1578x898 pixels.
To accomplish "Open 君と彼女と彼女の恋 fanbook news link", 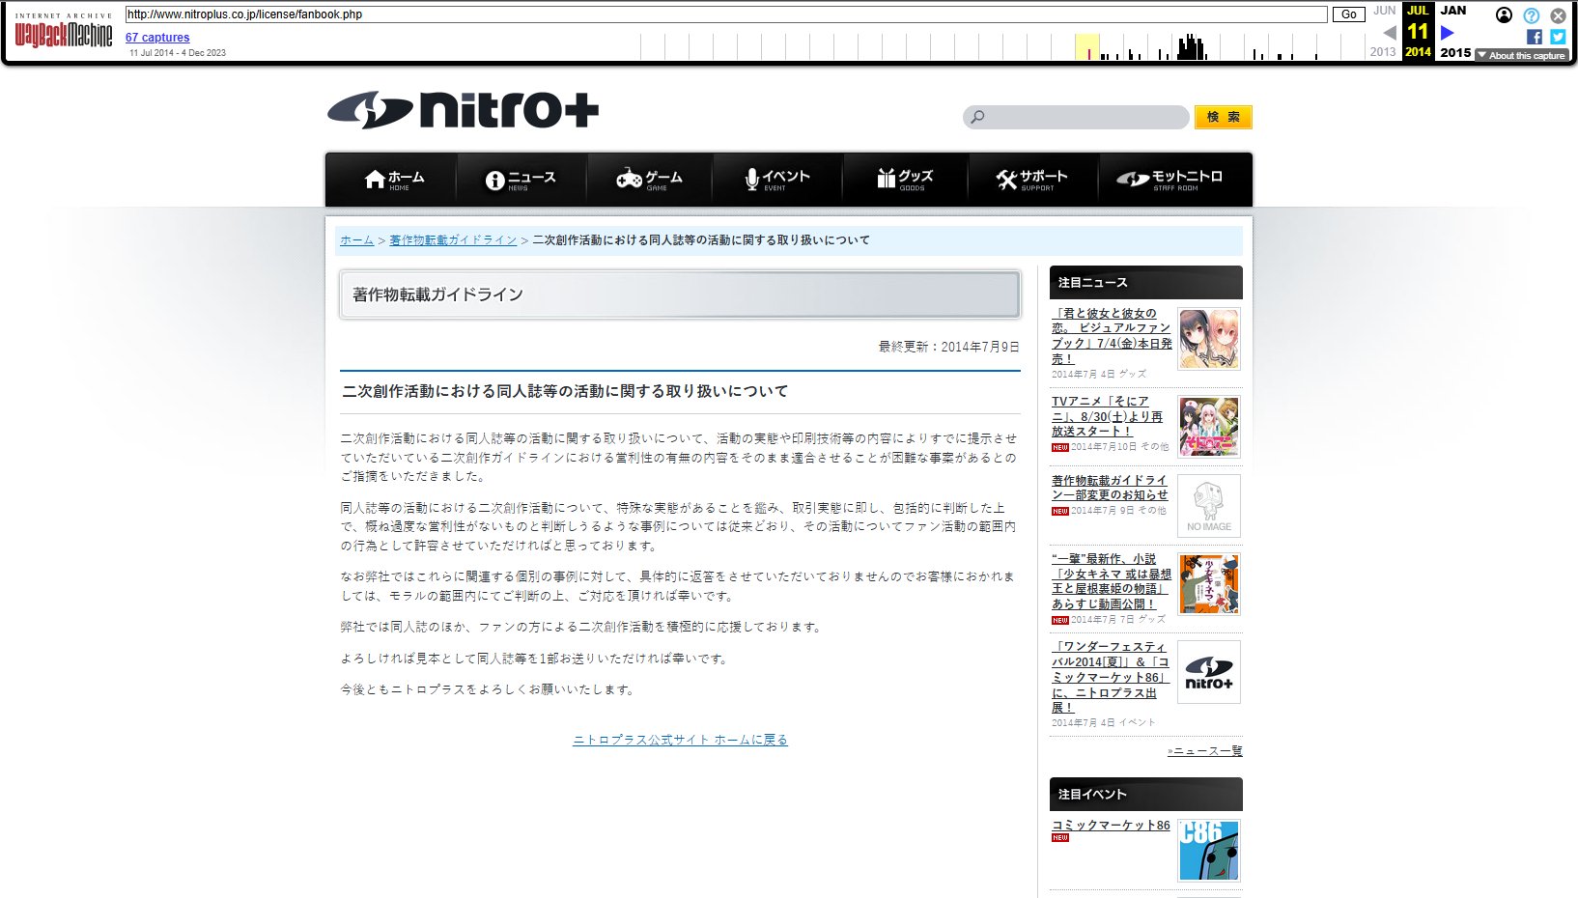I will (1112, 336).
